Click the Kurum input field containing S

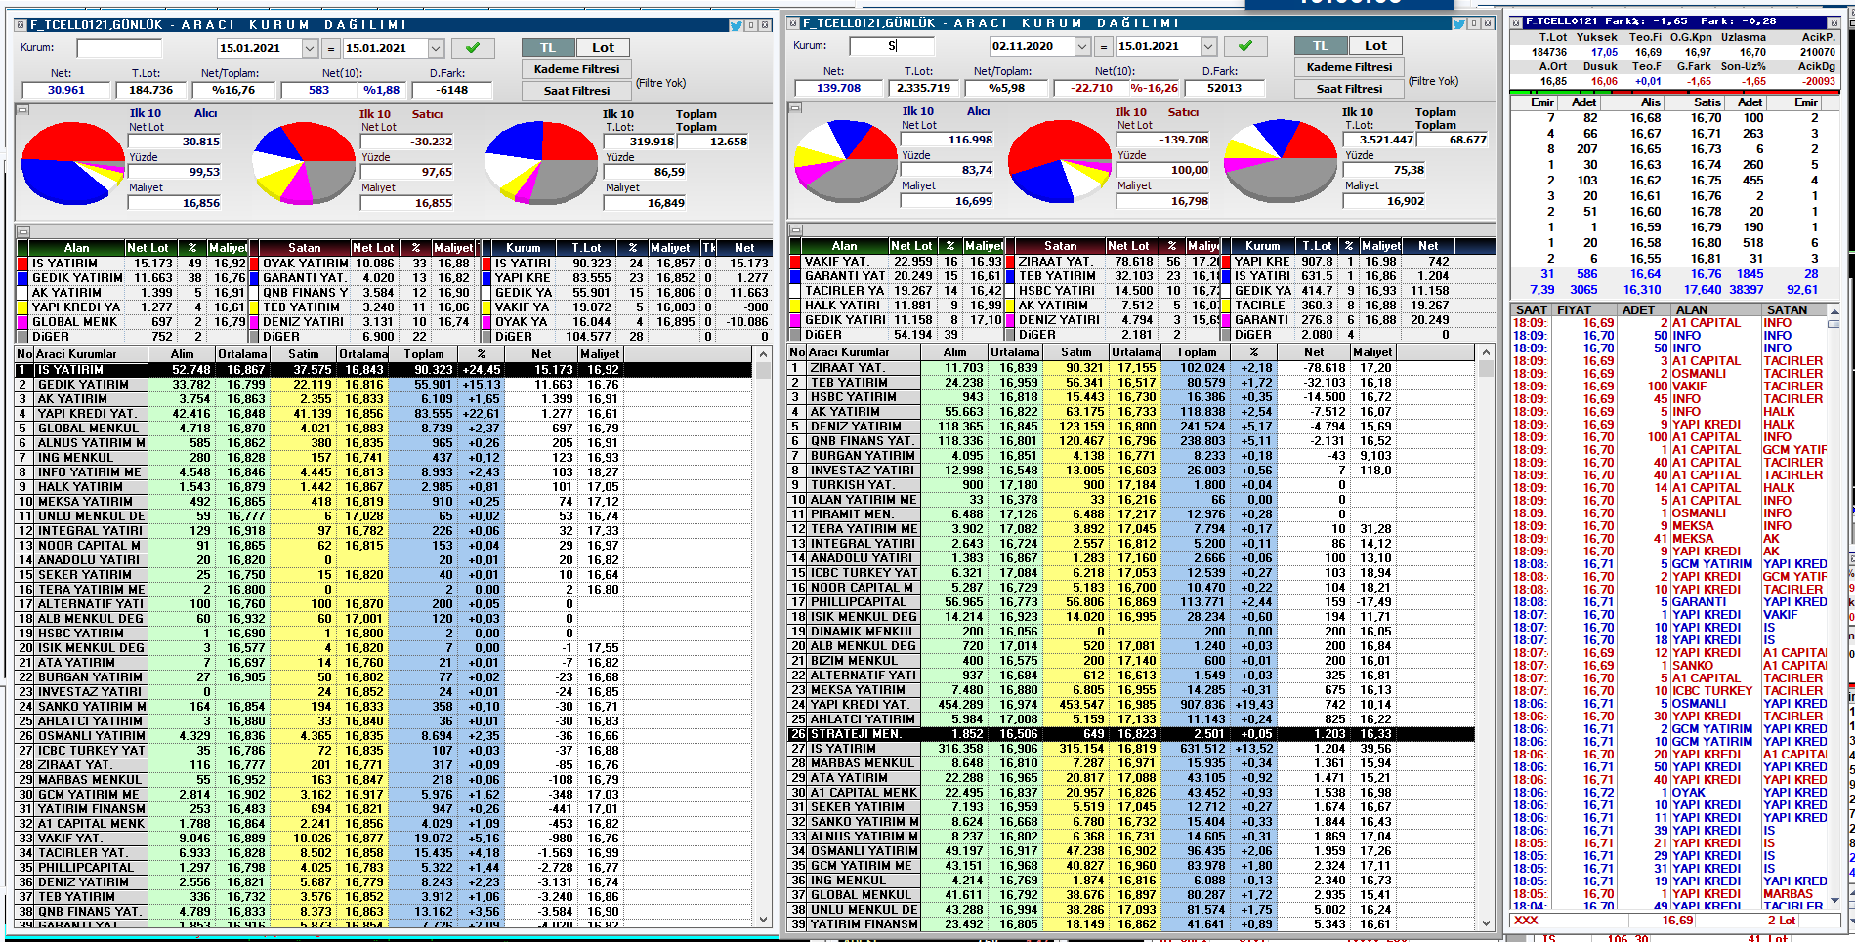[892, 46]
